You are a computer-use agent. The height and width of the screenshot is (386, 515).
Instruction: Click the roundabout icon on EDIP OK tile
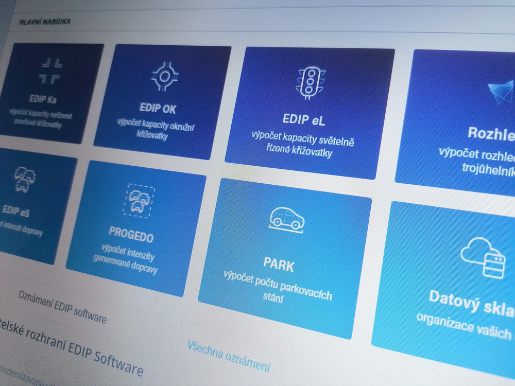coord(165,77)
